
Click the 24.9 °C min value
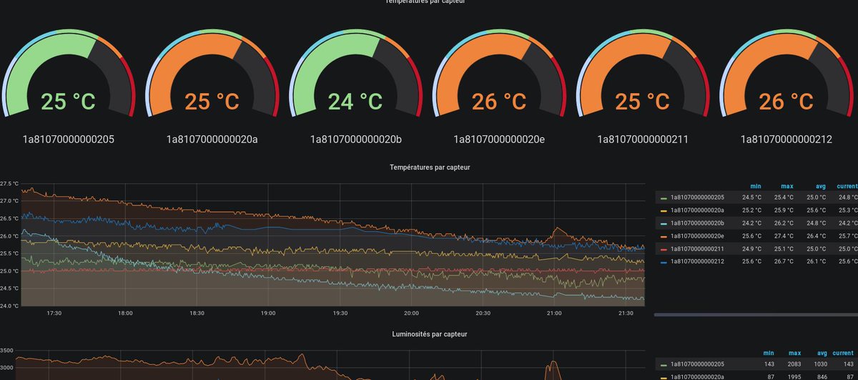(752, 249)
